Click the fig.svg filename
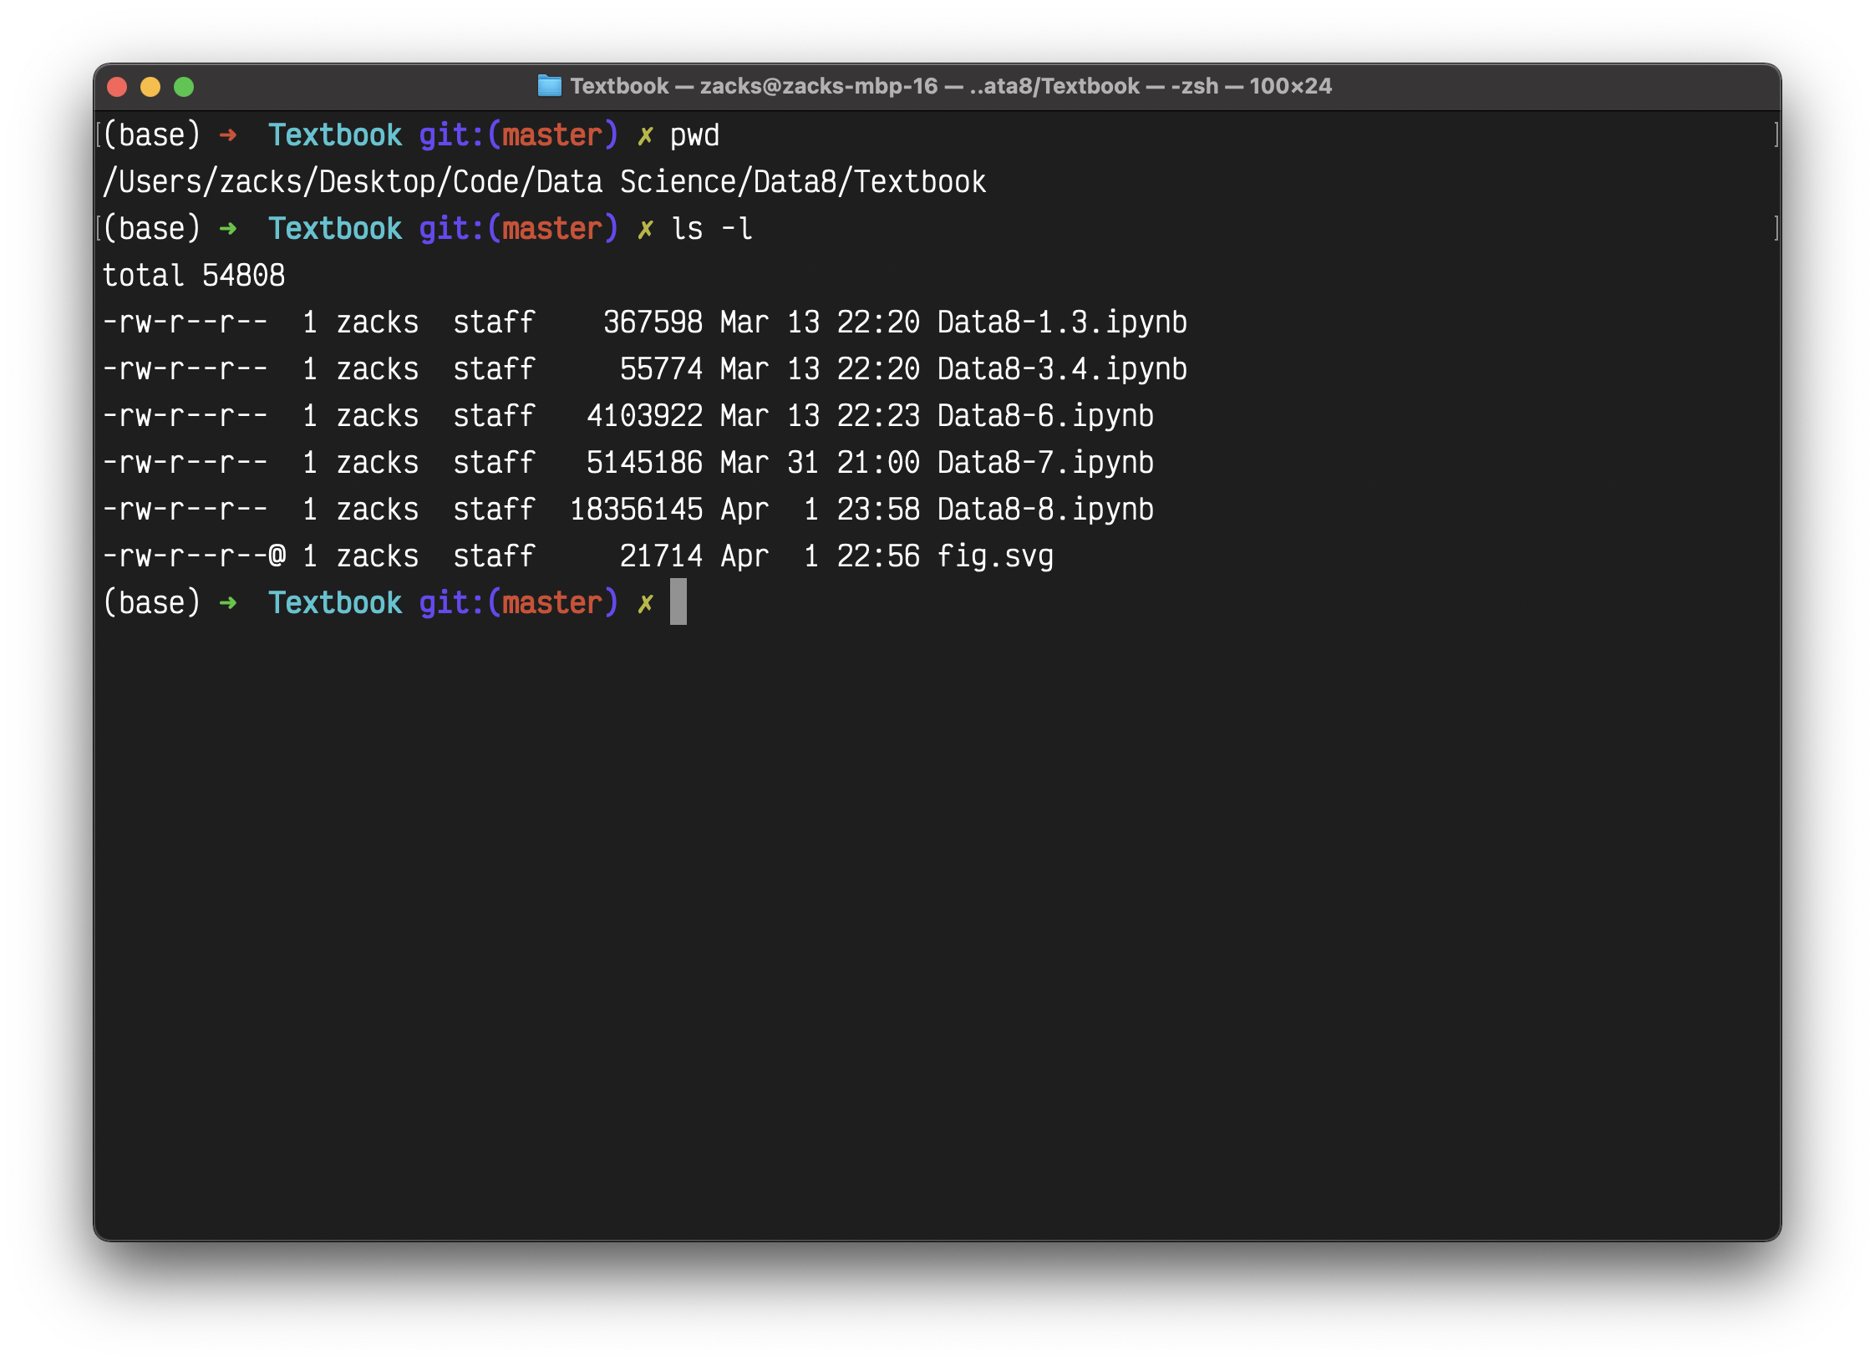The image size is (1875, 1365). pyautogui.click(x=995, y=556)
